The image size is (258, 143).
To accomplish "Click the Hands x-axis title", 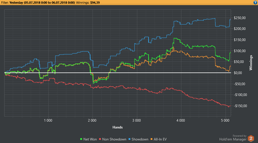I will (118, 127).
